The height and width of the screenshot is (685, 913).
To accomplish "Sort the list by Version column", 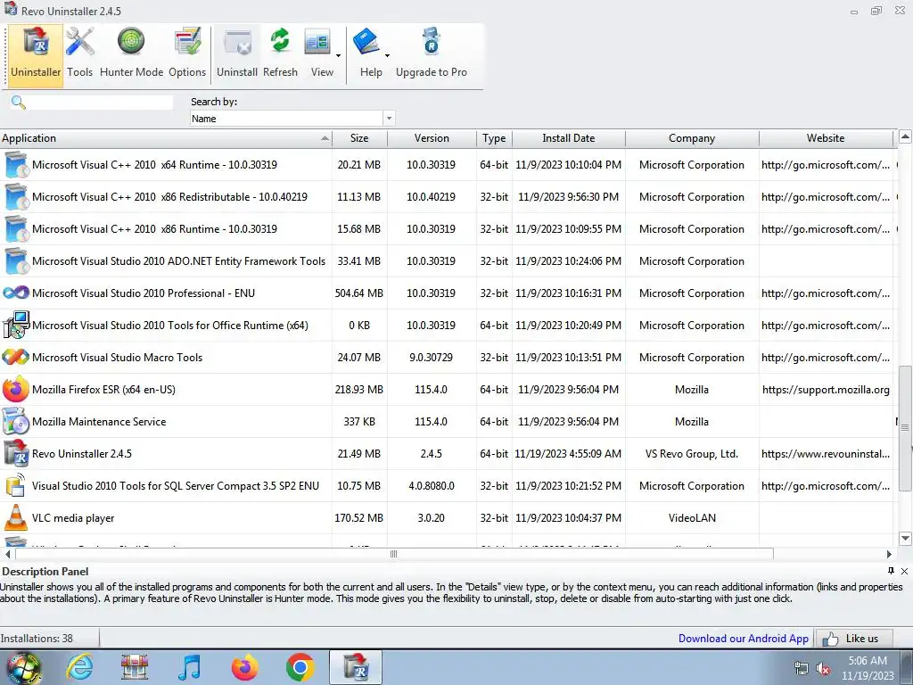I will pyautogui.click(x=432, y=138).
